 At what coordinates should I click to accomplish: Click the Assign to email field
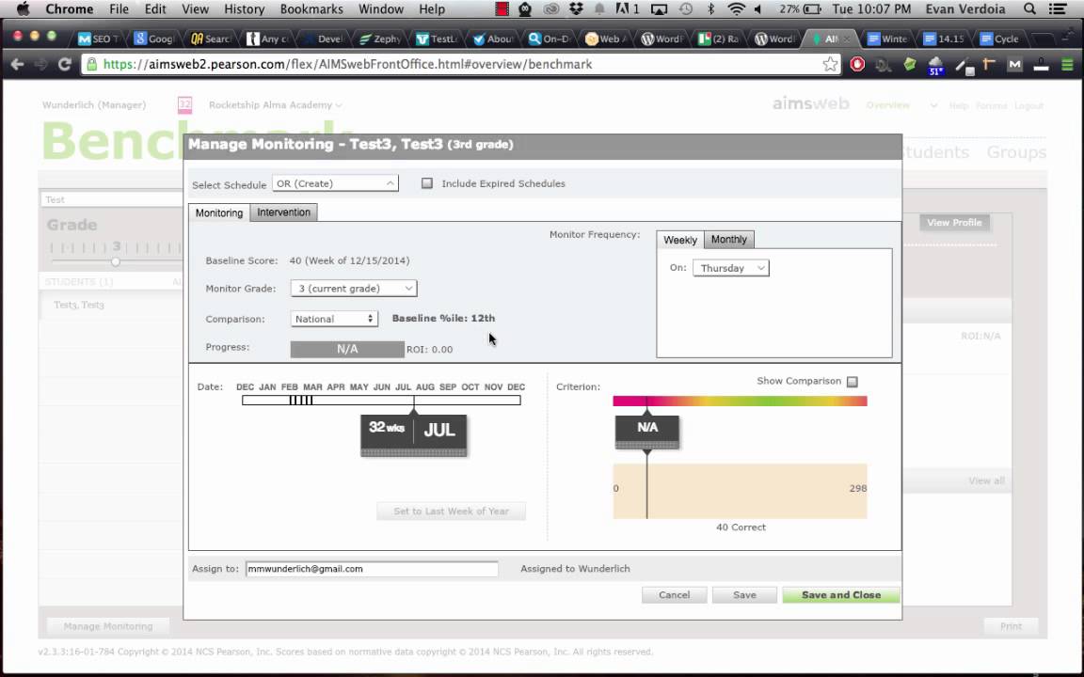[372, 569]
